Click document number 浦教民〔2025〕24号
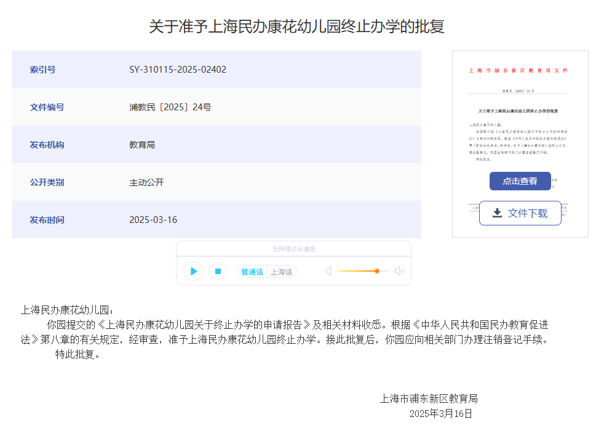The height and width of the screenshot is (425, 596). click(x=170, y=107)
